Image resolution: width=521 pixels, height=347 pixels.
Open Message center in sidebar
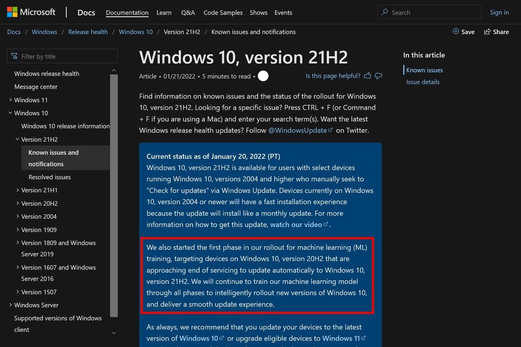click(x=36, y=87)
